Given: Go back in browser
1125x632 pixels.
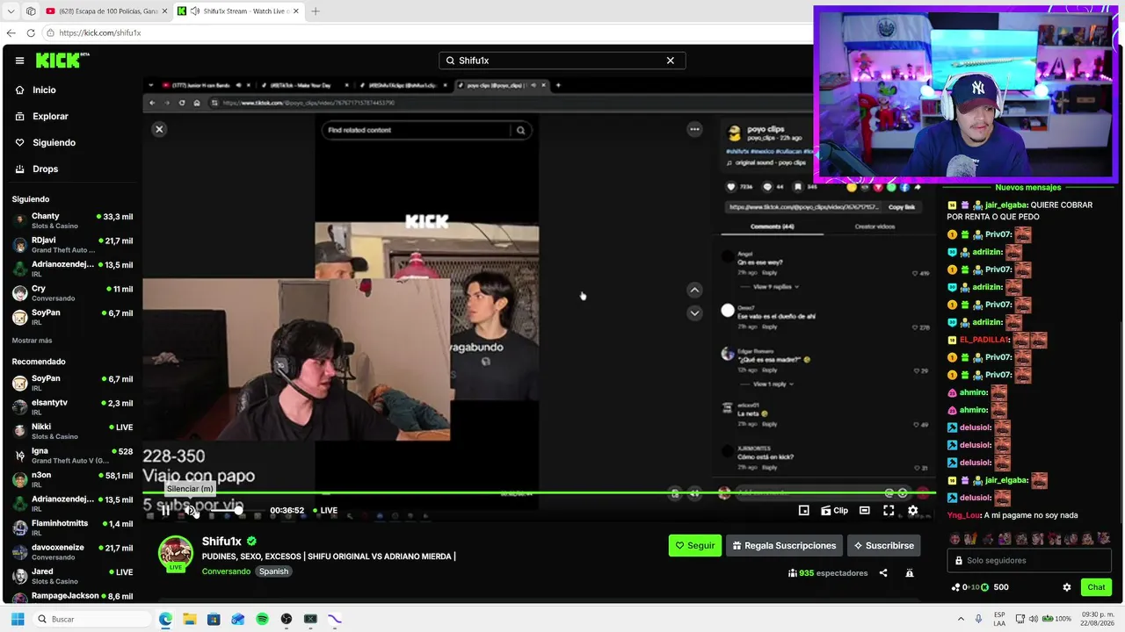Looking at the screenshot, I should pos(12,32).
